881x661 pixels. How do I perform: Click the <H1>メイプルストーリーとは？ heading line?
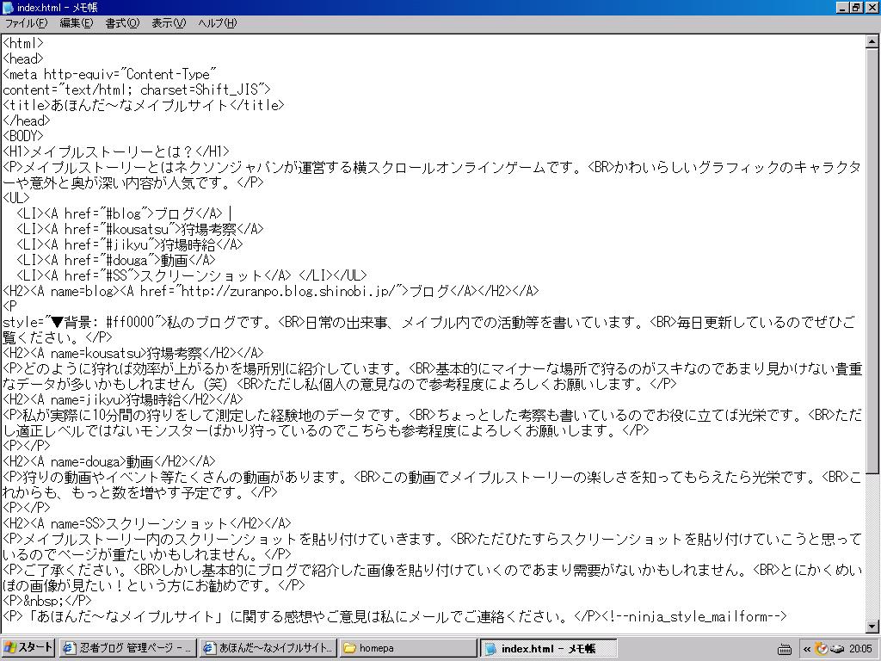coord(116,151)
